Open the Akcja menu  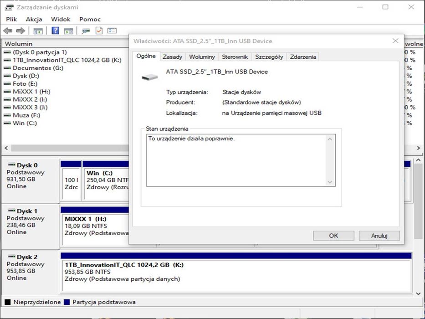(x=34, y=19)
